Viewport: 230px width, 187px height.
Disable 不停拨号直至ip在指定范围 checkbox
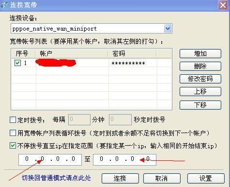click(13, 146)
